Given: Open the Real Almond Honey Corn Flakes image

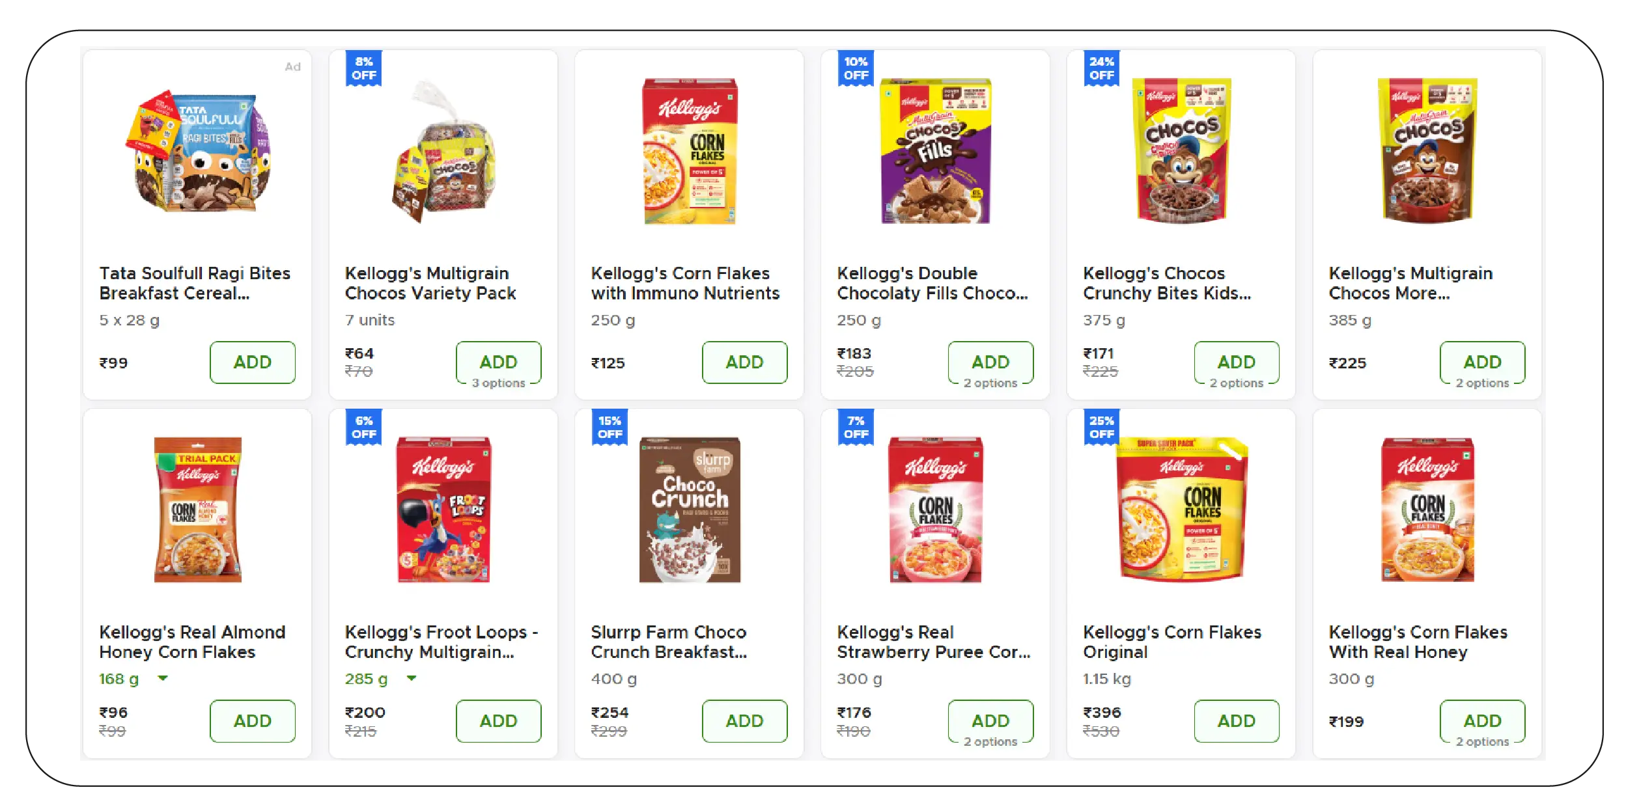Looking at the screenshot, I should coord(198,514).
